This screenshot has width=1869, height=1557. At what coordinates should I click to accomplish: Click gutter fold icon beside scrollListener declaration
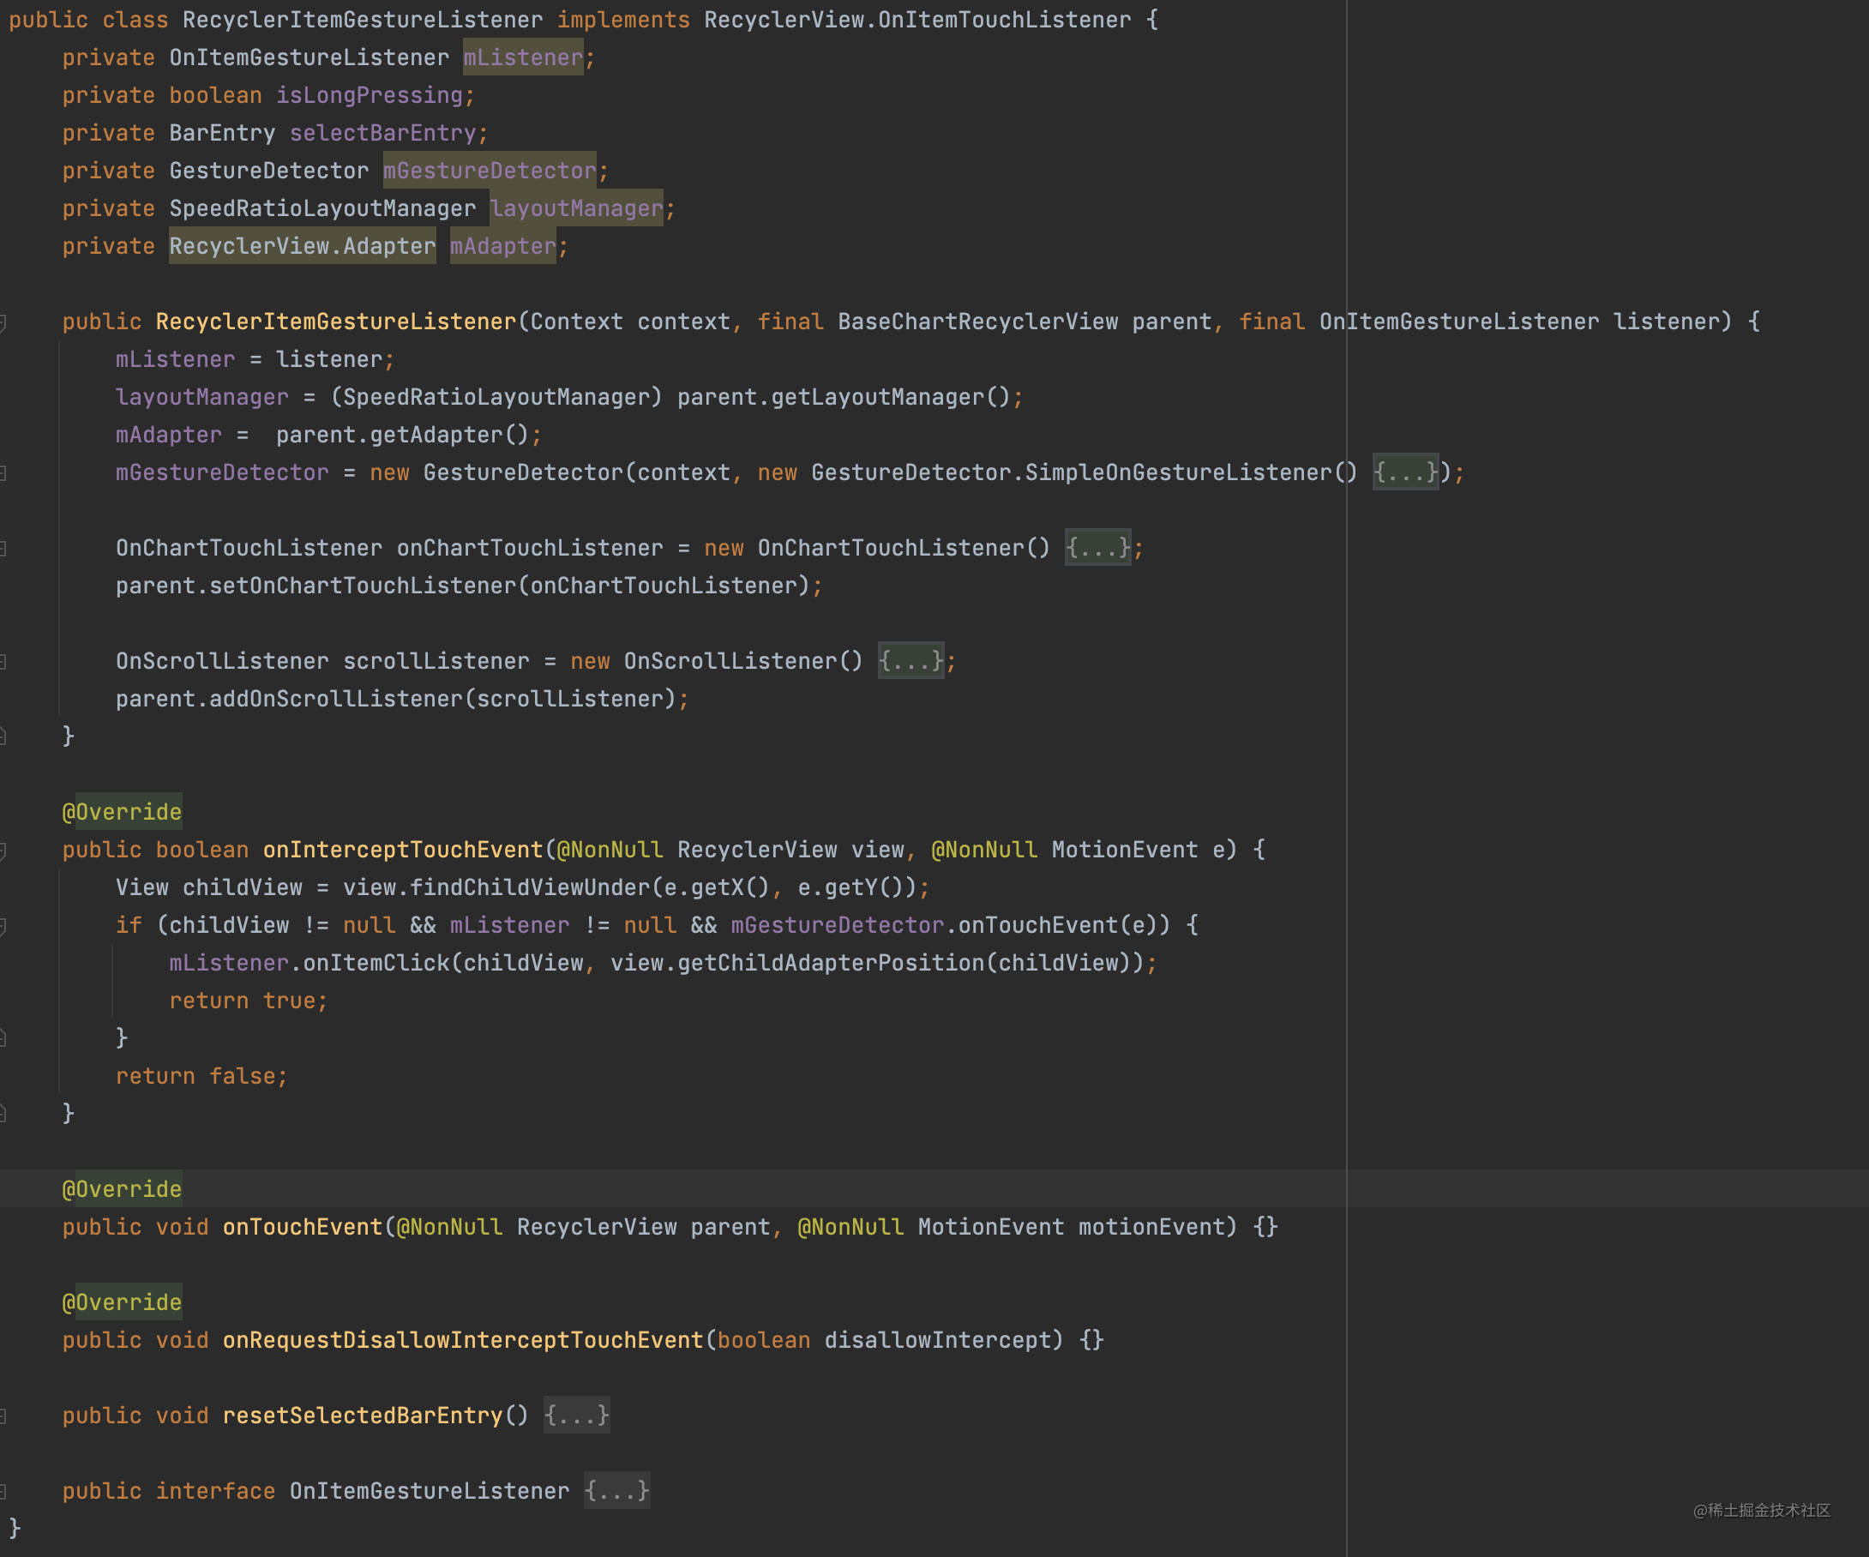tap(3, 661)
